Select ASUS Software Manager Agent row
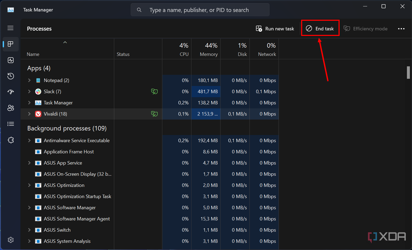This screenshot has height=250, width=412. (x=150, y=219)
